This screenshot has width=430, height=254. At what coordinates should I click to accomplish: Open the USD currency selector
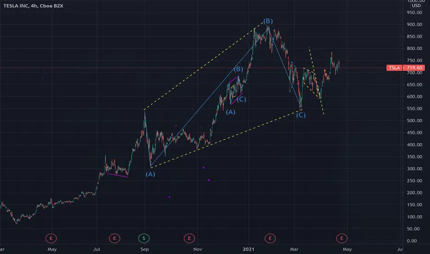pos(416,6)
